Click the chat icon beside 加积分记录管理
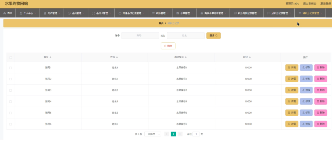 coord(269,13)
